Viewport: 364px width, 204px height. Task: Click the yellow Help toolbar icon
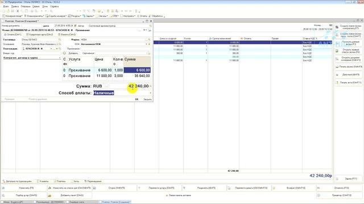[x=99, y=11]
